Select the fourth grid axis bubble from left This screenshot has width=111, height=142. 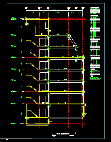(x=69, y=8)
